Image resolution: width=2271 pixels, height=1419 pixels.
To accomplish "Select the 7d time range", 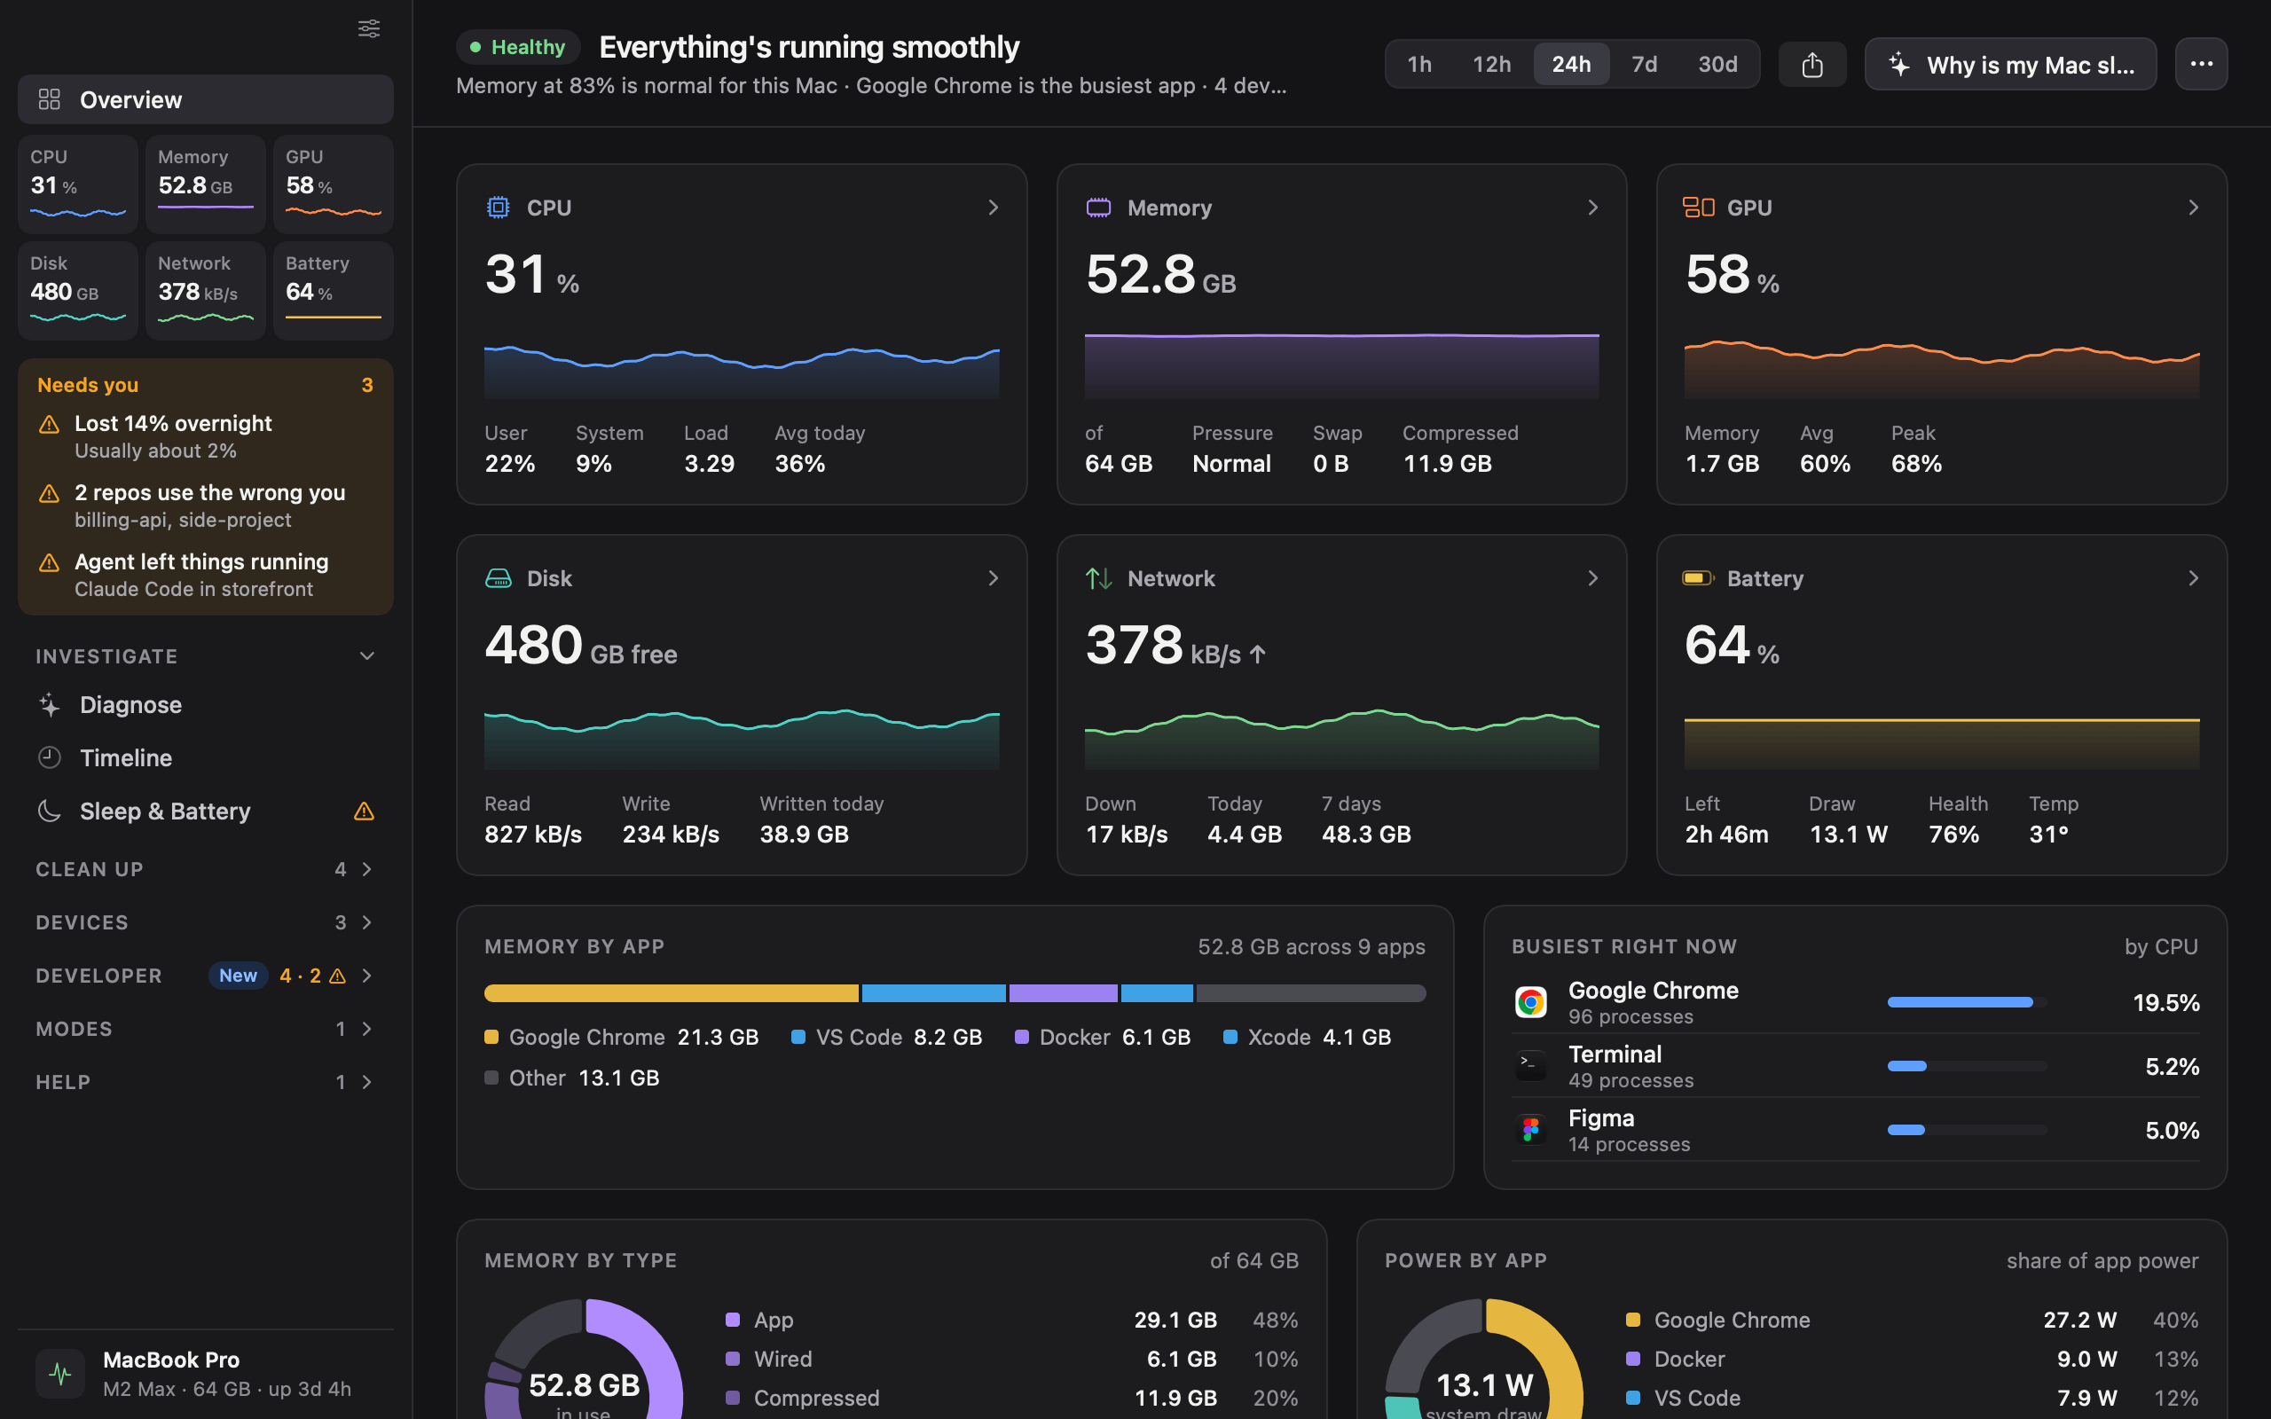I will (1644, 64).
